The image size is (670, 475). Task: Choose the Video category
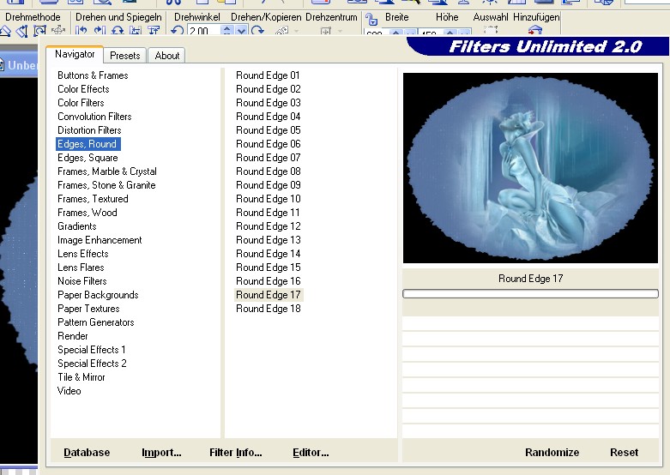coord(69,390)
